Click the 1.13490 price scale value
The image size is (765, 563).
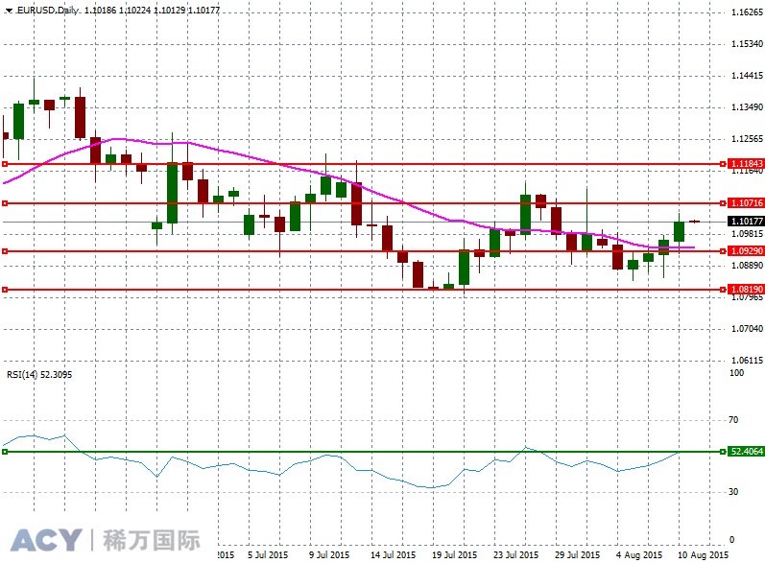tap(747, 107)
